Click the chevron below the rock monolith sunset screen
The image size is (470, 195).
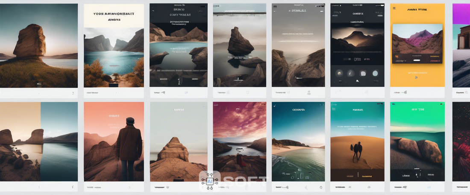pyautogui.click(x=73, y=93)
